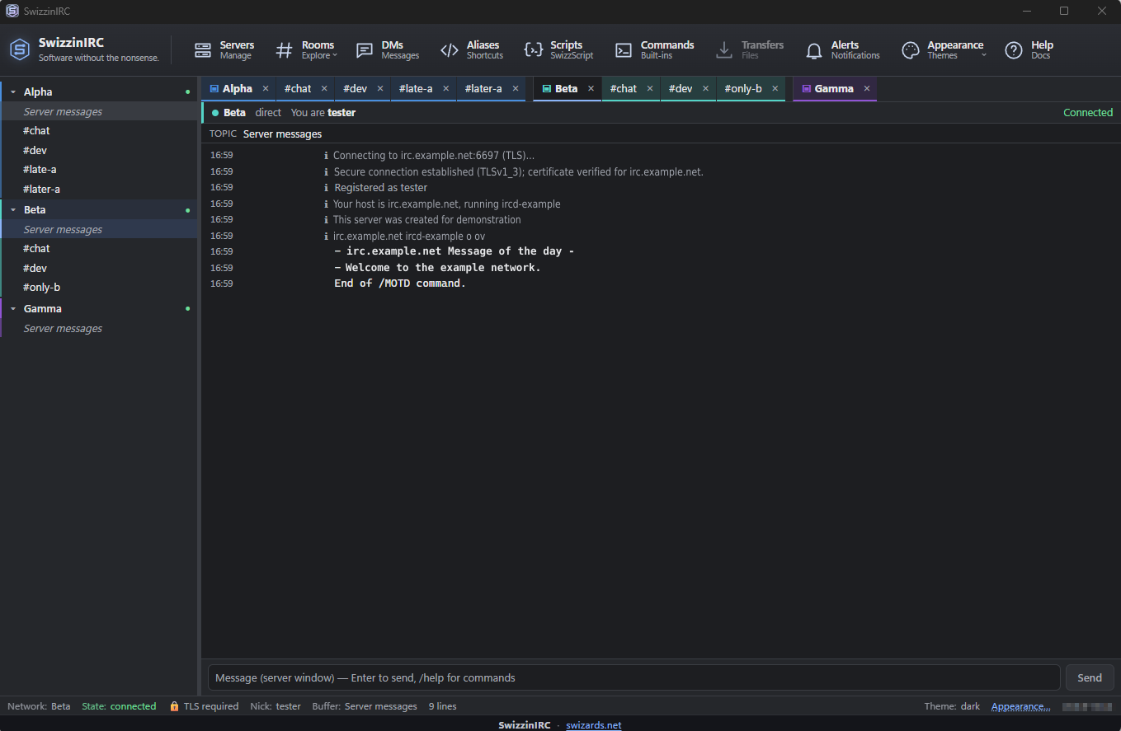Open Scripts SwizzScript braces icon
Viewport: 1121px width, 731px height.
pos(533,50)
